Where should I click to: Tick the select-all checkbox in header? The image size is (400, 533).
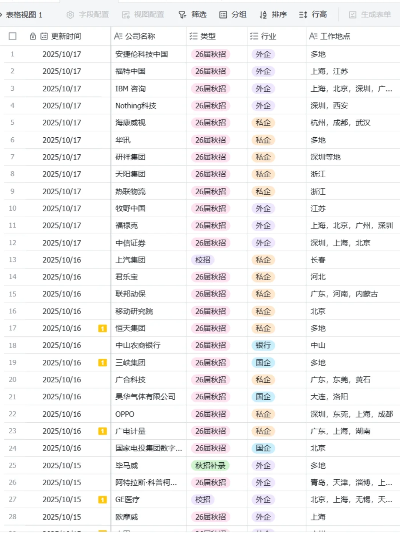pos(13,36)
